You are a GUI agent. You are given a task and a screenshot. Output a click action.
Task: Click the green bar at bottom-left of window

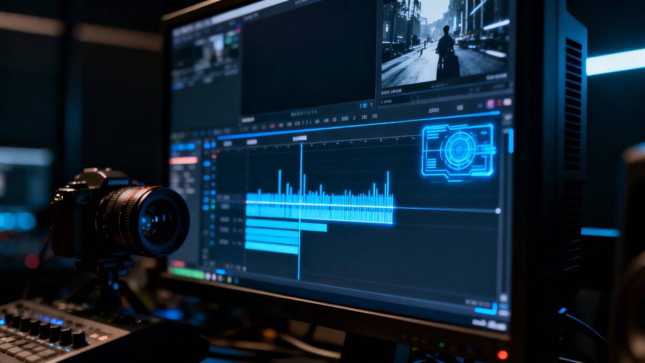coord(188,273)
